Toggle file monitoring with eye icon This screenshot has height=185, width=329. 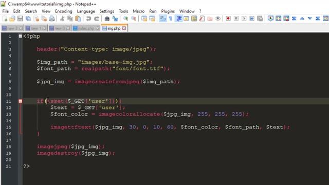[218, 18]
